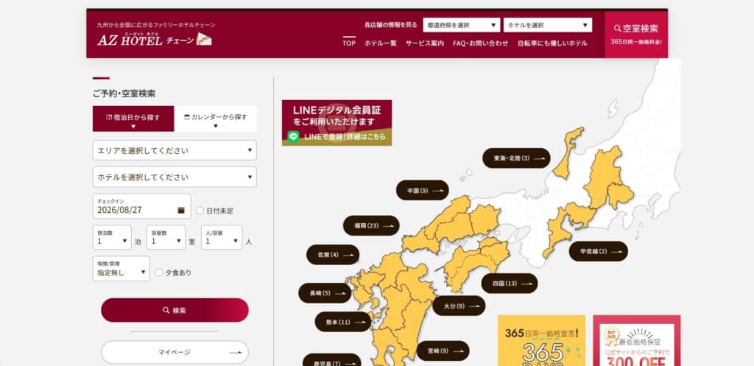Click the check-in date field 2026/08/27
Viewport: 754px width, 366px height.
pyautogui.click(x=142, y=206)
